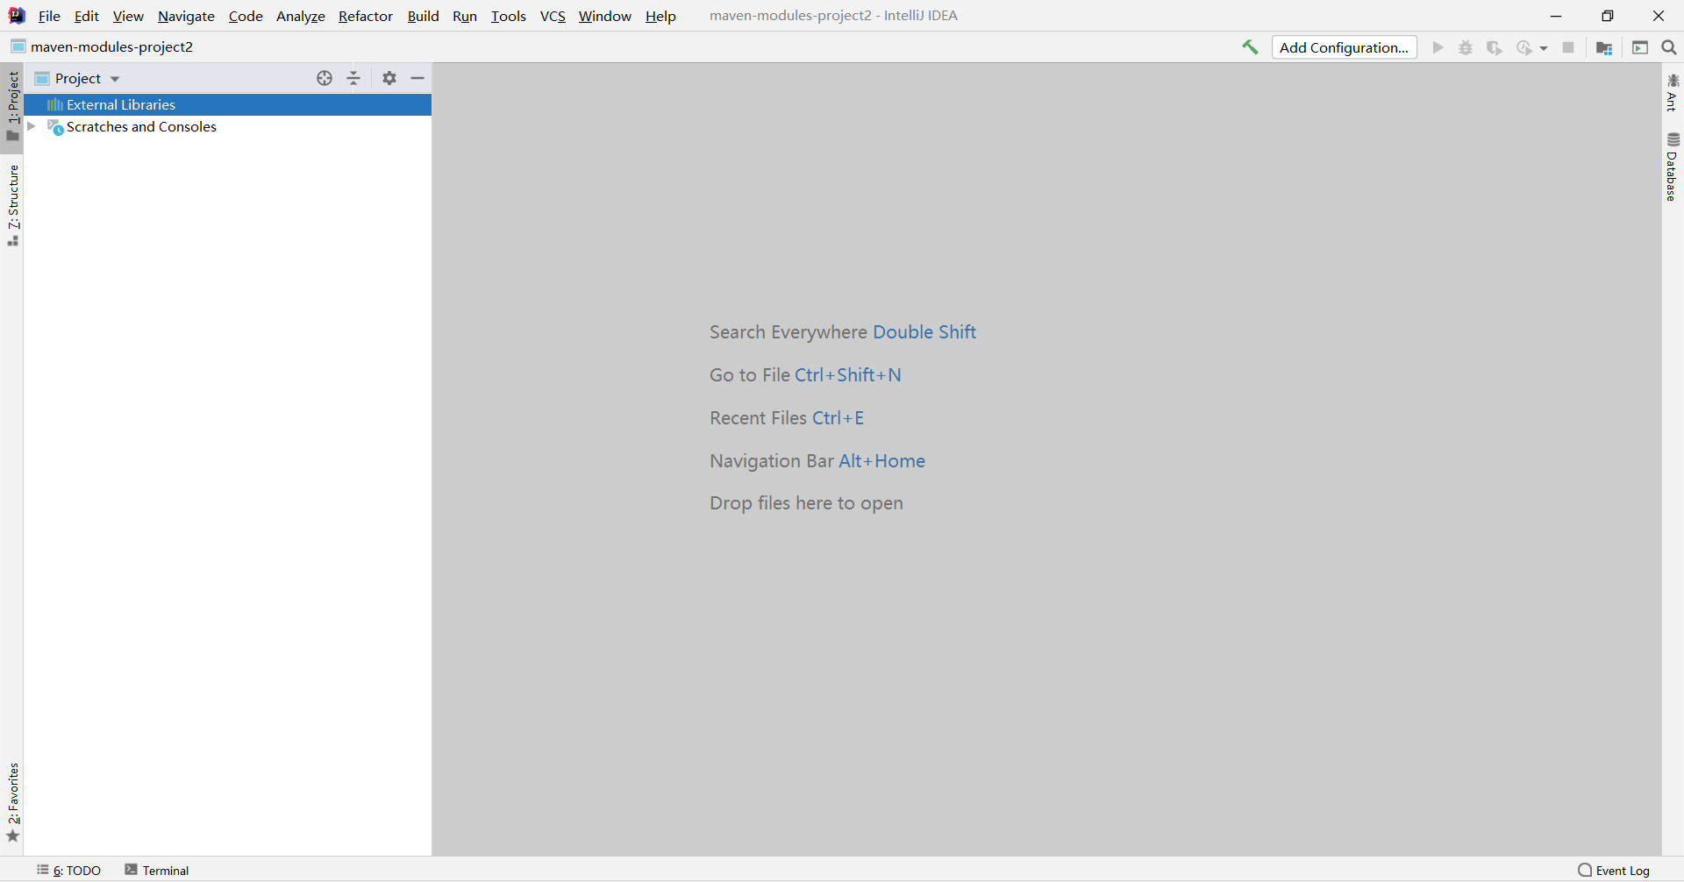Open the View menu
Viewport: 1684px width, 882px height.
128,16
